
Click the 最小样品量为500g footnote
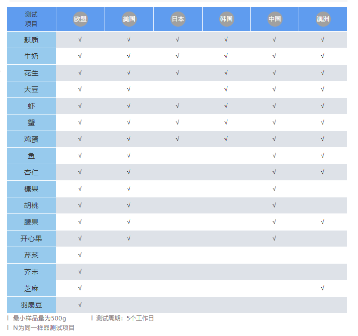pos(39,318)
